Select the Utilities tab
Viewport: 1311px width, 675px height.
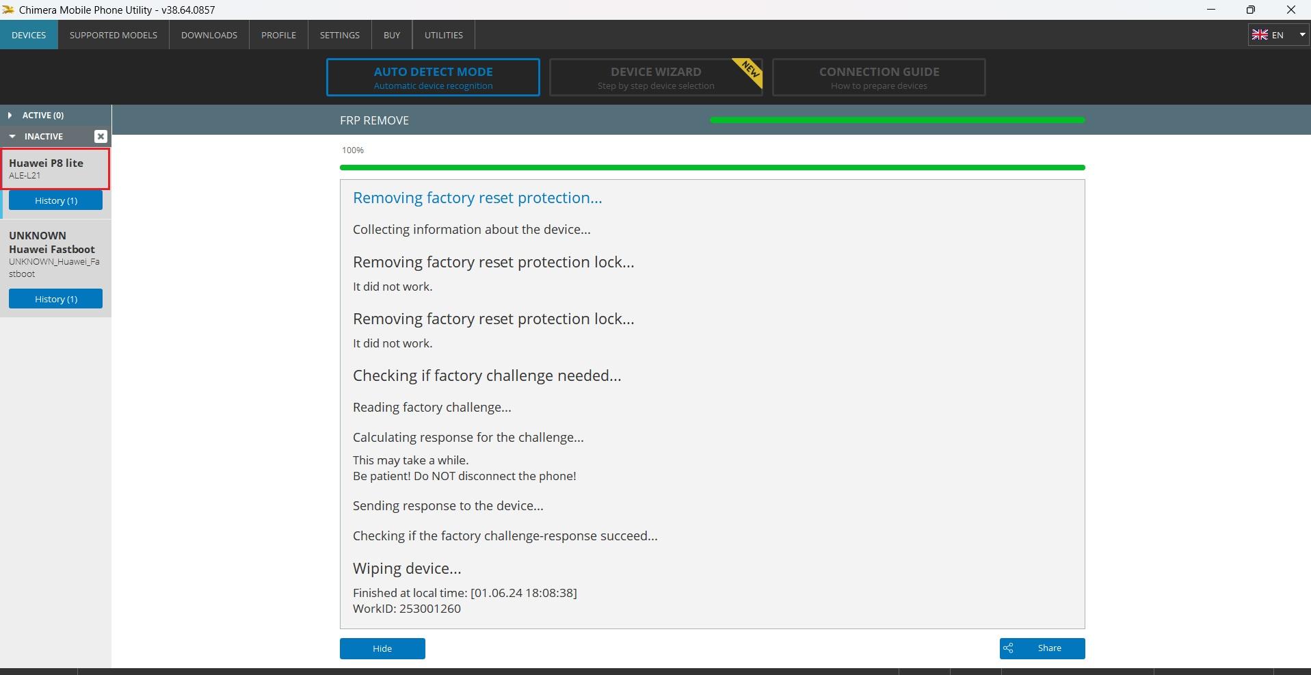tap(443, 35)
